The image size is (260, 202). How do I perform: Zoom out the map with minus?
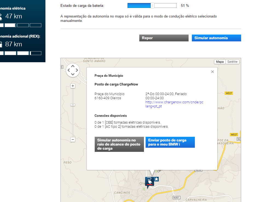[x=73, y=140]
